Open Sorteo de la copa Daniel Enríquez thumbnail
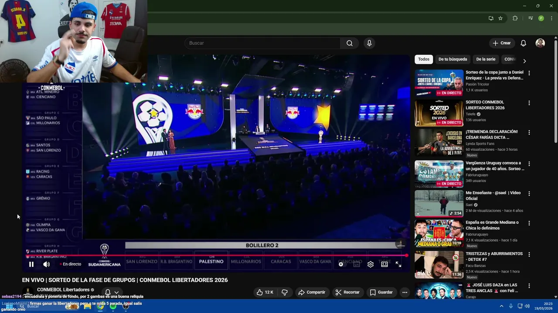The width and height of the screenshot is (558, 313). (x=439, y=83)
